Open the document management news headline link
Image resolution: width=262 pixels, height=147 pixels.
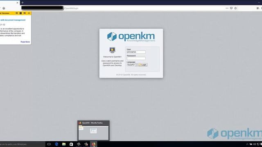click(x=13, y=20)
